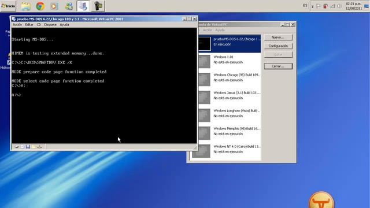Viewport: 370px width, 208px height.
Task: Click the hard disk status bar icon
Action: click(17, 147)
